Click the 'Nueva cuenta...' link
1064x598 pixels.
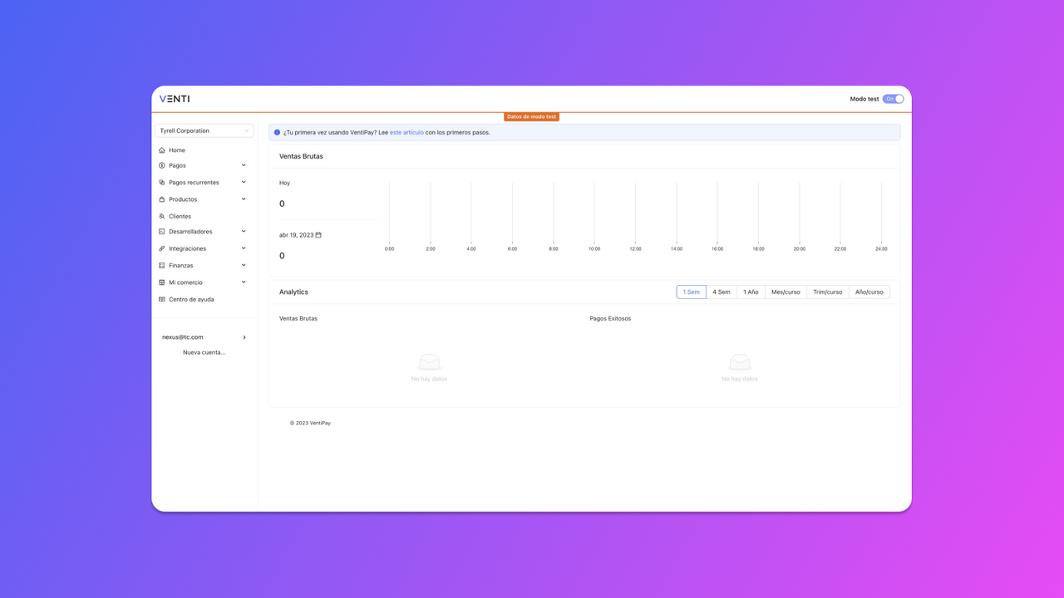(x=204, y=352)
